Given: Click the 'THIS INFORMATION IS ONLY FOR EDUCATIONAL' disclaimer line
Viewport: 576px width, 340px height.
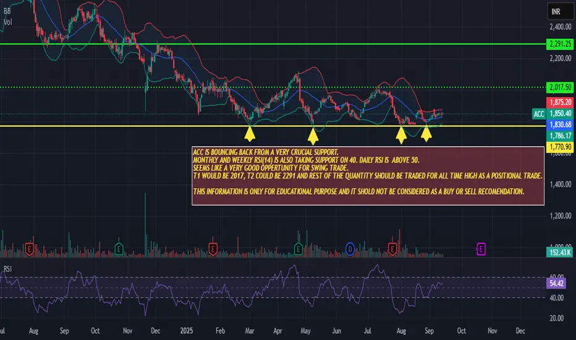Looking at the screenshot, I should click(358, 192).
